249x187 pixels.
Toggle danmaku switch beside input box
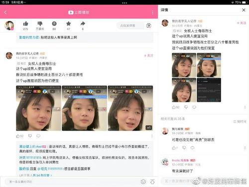click(x=149, y=25)
